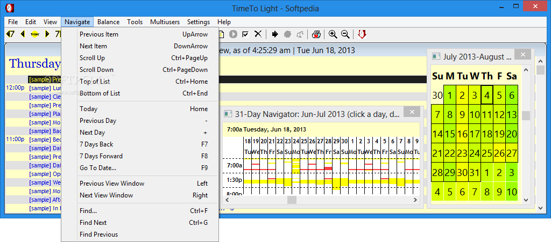Choose Previous Item from Navigate menu
The height and width of the screenshot is (242, 551).
click(140, 34)
